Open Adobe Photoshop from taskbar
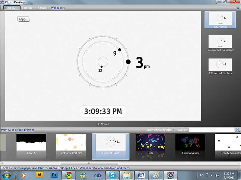Screen dimensions: 241x180 54,175
